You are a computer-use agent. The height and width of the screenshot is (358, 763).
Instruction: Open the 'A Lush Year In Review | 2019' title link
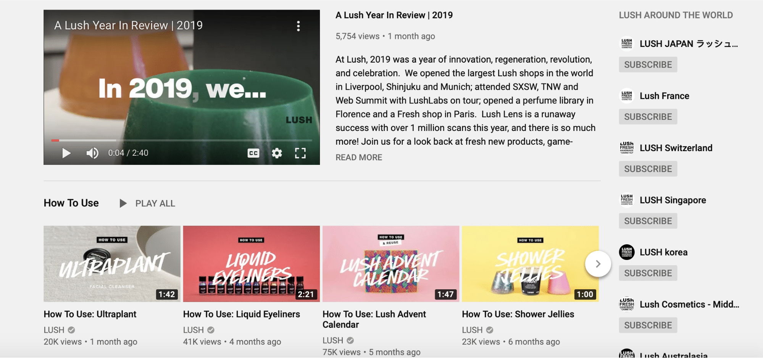point(394,15)
